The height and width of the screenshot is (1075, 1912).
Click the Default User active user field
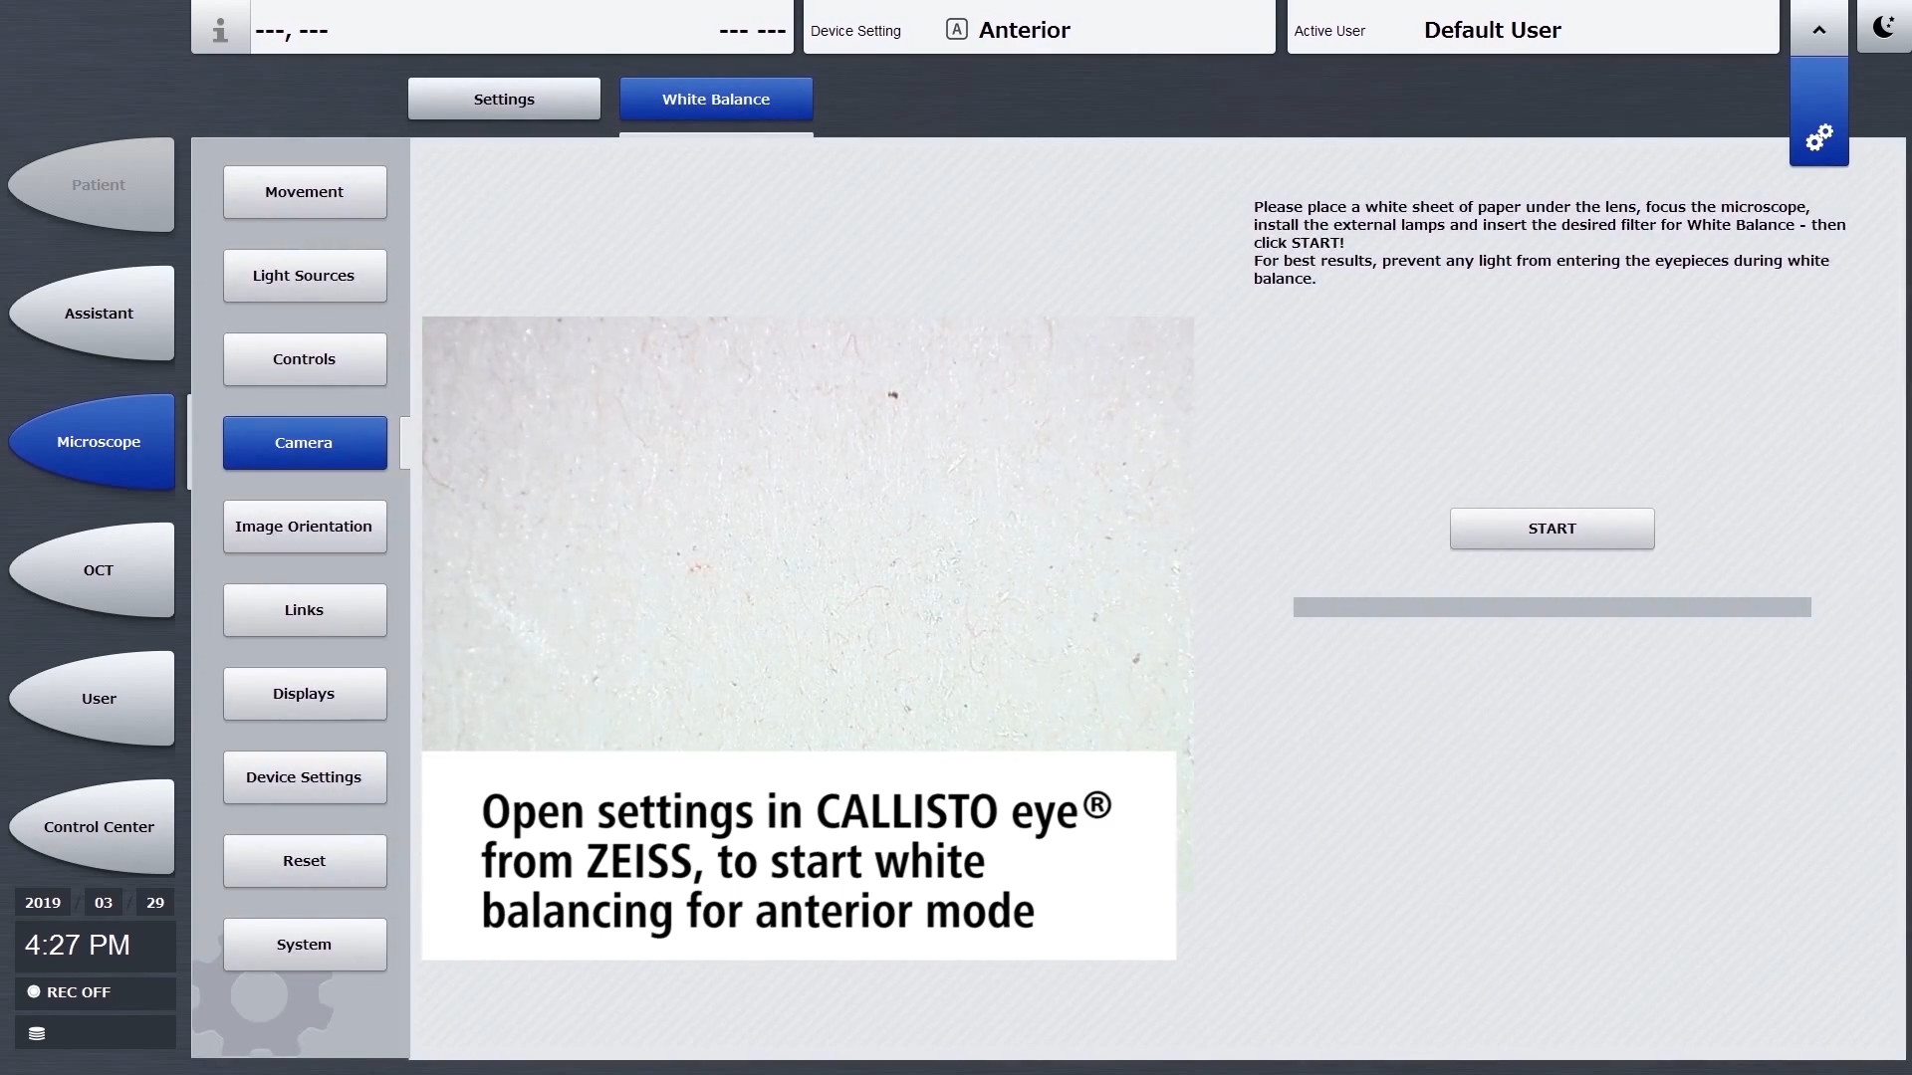point(1534,27)
